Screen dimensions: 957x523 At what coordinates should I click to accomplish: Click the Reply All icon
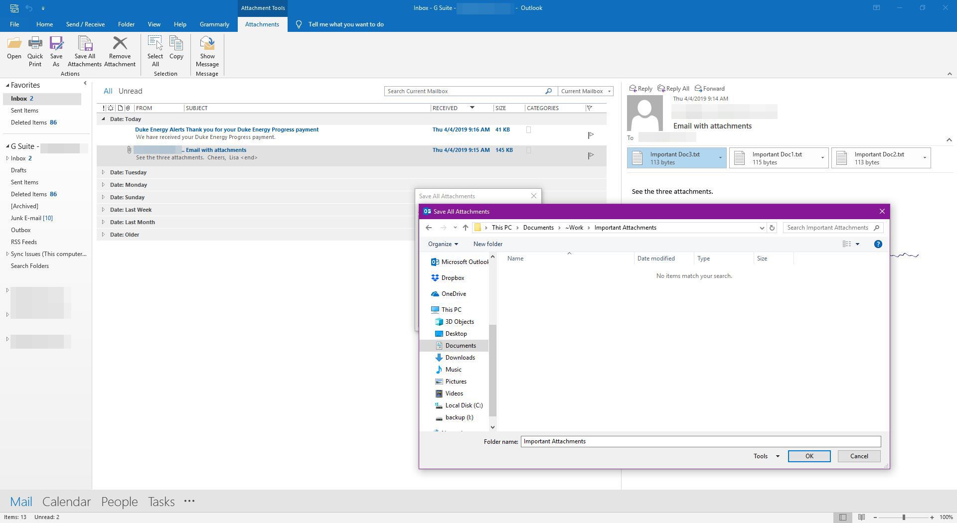[673, 89]
